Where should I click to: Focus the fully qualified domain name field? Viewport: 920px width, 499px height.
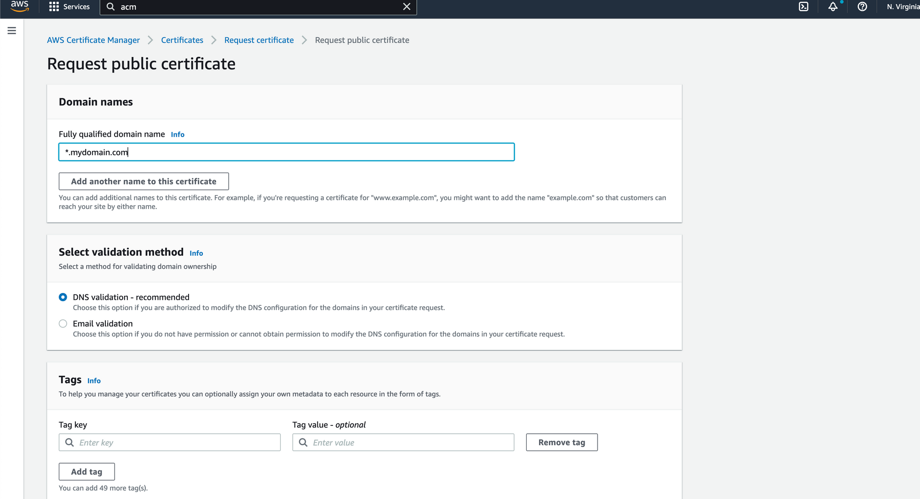point(287,152)
